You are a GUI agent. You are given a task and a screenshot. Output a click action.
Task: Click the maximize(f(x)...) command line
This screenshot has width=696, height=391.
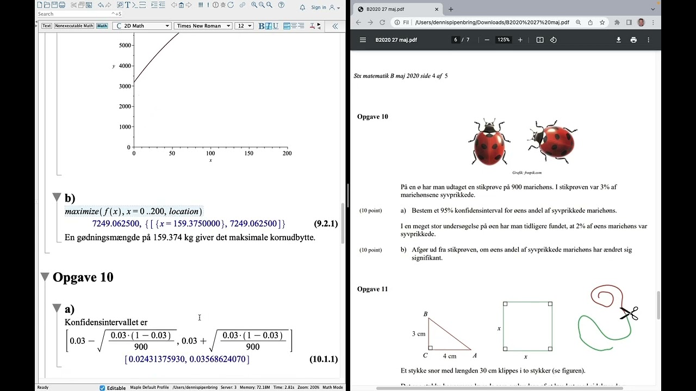pyautogui.click(x=133, y=211)
